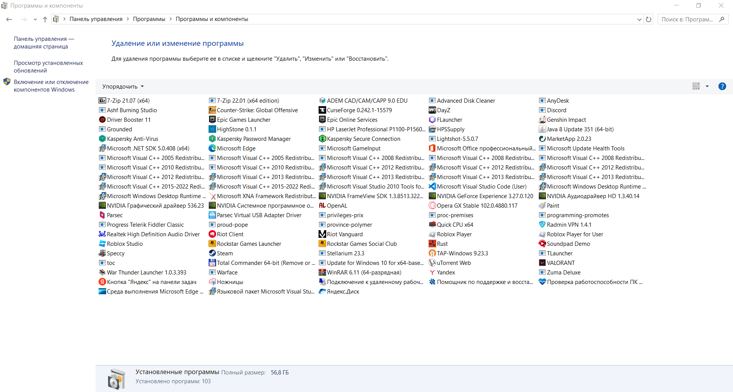Click the Parsec icon

coord(102,215)
